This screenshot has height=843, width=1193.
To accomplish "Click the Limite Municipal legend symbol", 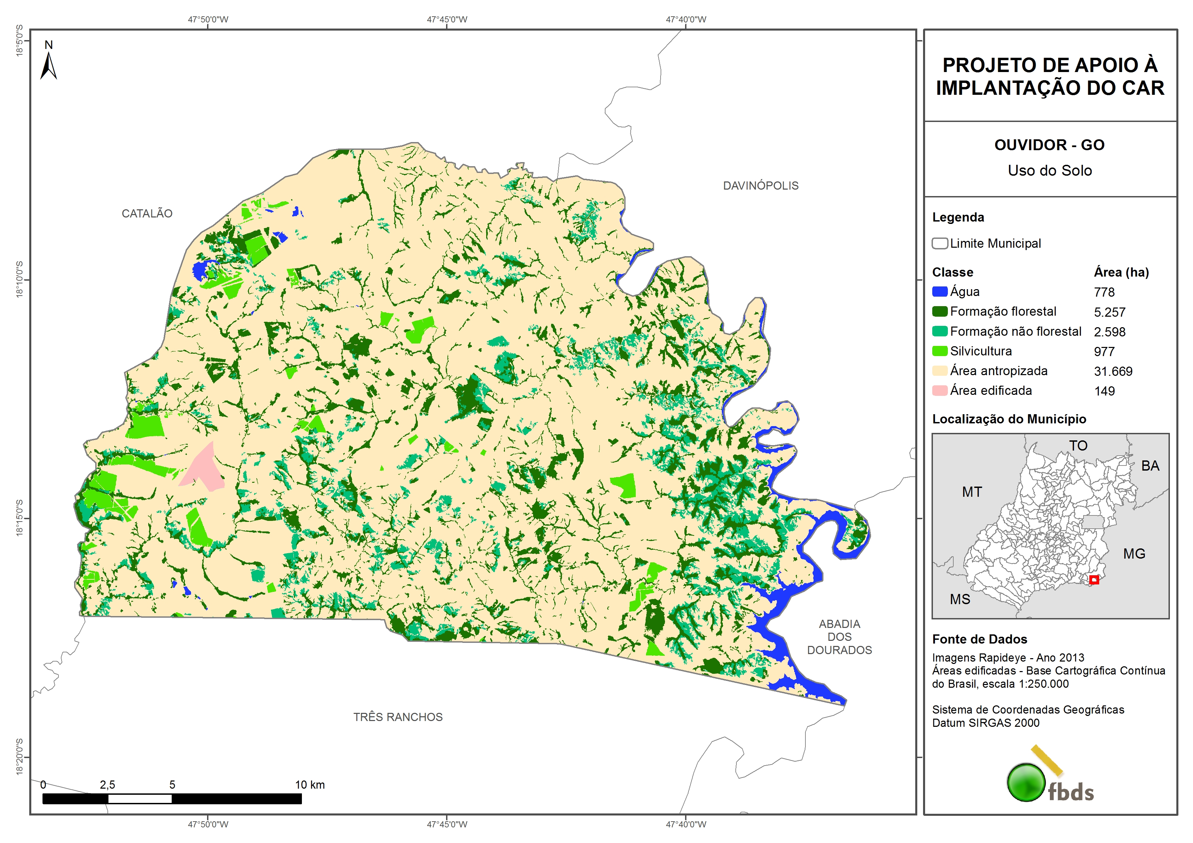I will (x=939, y=244).
